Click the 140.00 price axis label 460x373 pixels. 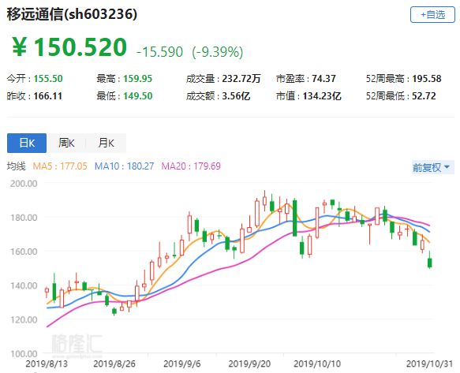[x=24, y=285]
